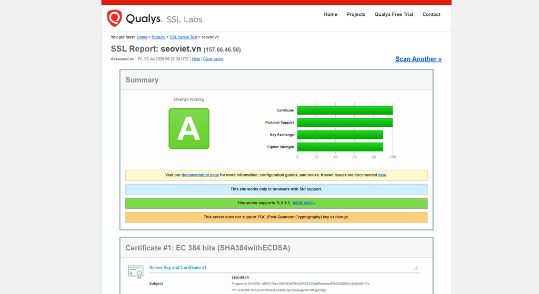Click the green A rating badge

[x=189, y=128]
